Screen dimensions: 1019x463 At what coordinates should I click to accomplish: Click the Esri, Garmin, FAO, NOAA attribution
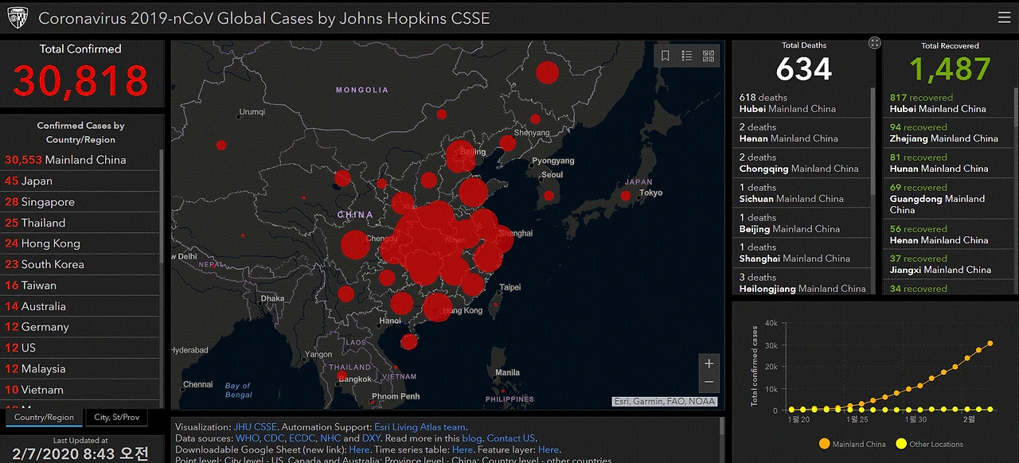click(664, 402)
